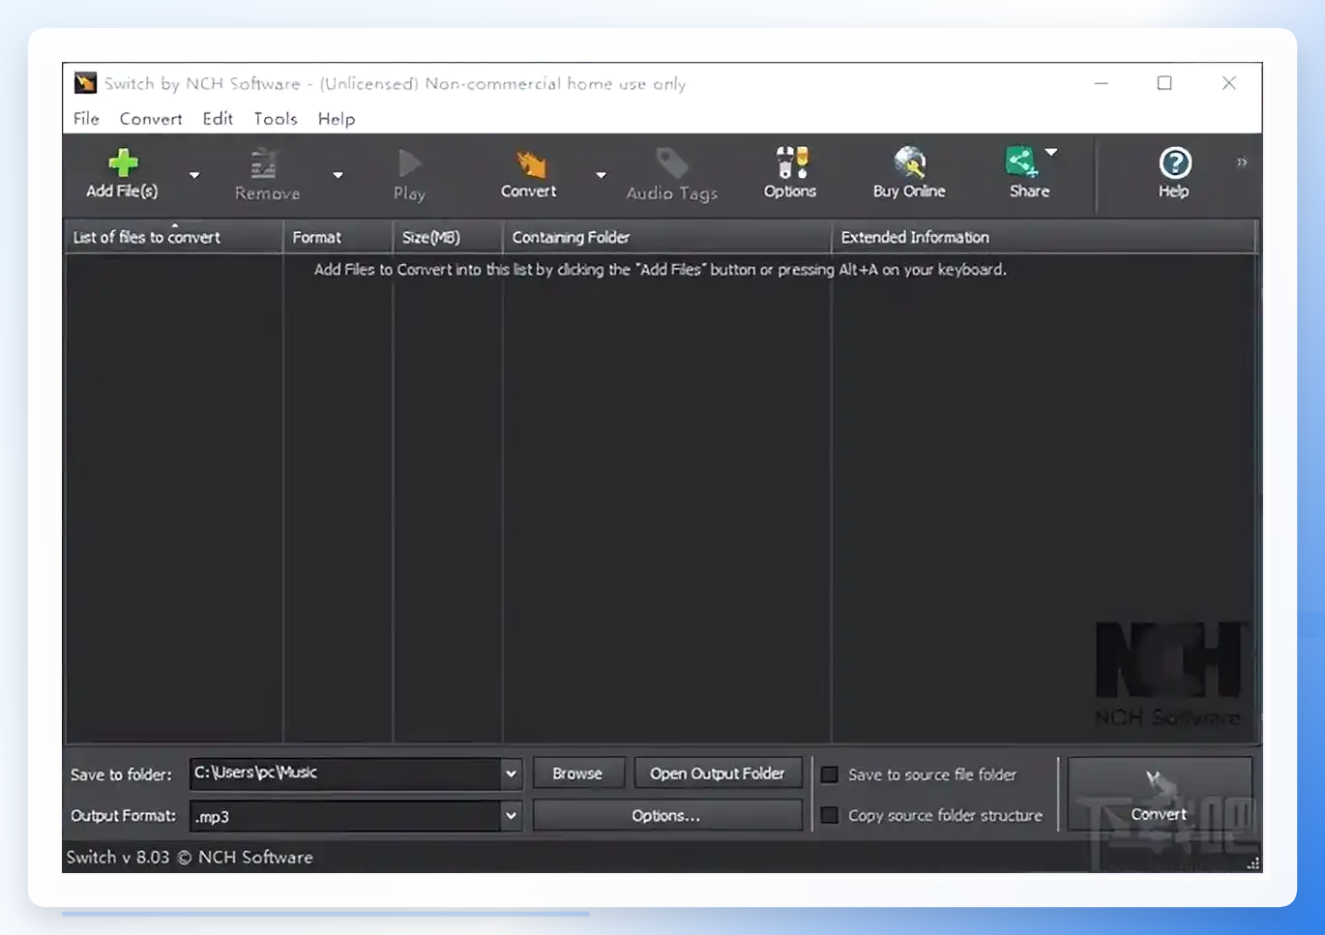1325x935 pixels.
Task: Click the Switch app icon in title bar
Action: coord(85,83)
